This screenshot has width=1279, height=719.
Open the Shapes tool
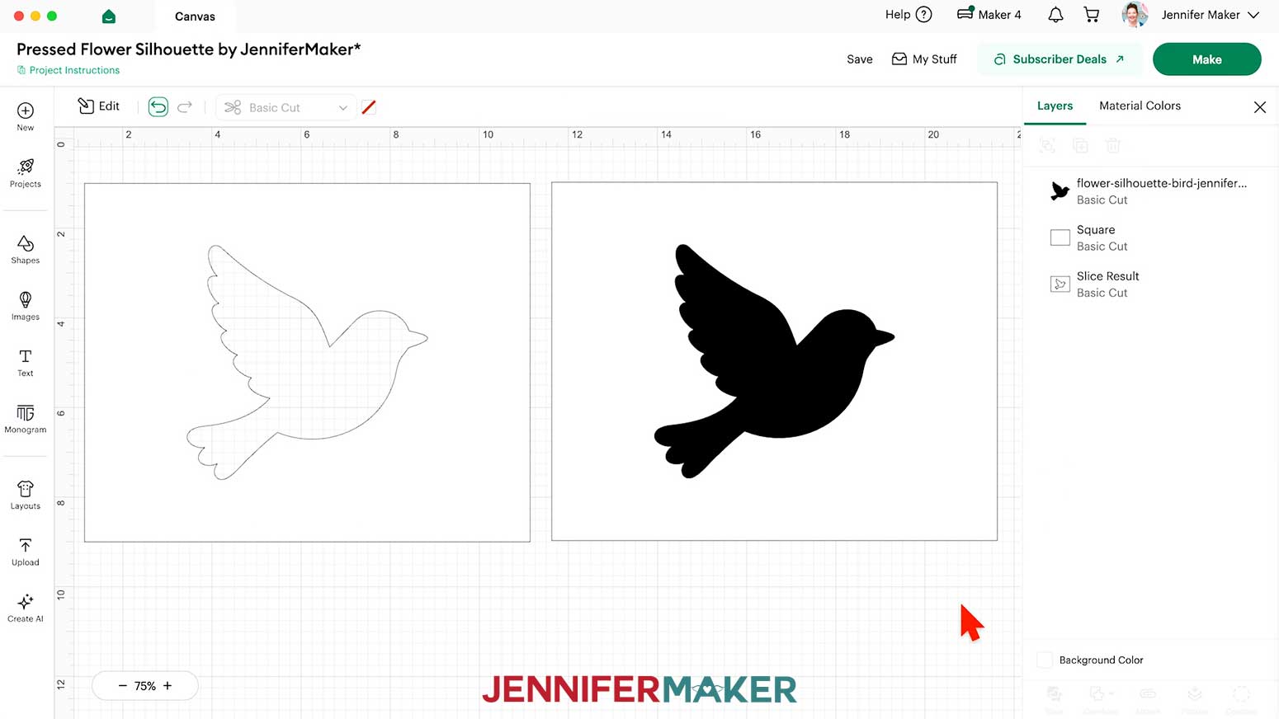(x=26, y=249)
